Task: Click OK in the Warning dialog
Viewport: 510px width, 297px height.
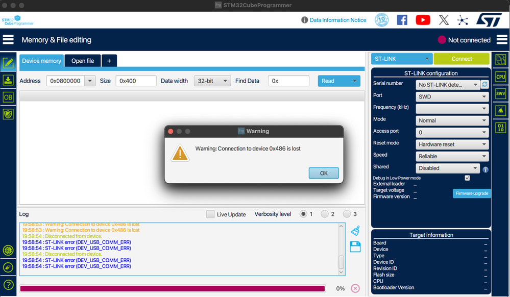Action: (324, 173)
